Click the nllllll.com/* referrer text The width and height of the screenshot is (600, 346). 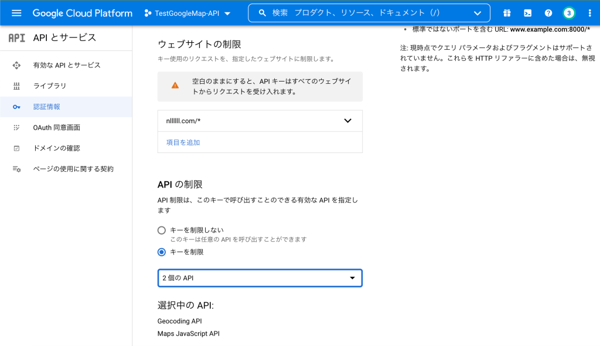click(183, 121)
